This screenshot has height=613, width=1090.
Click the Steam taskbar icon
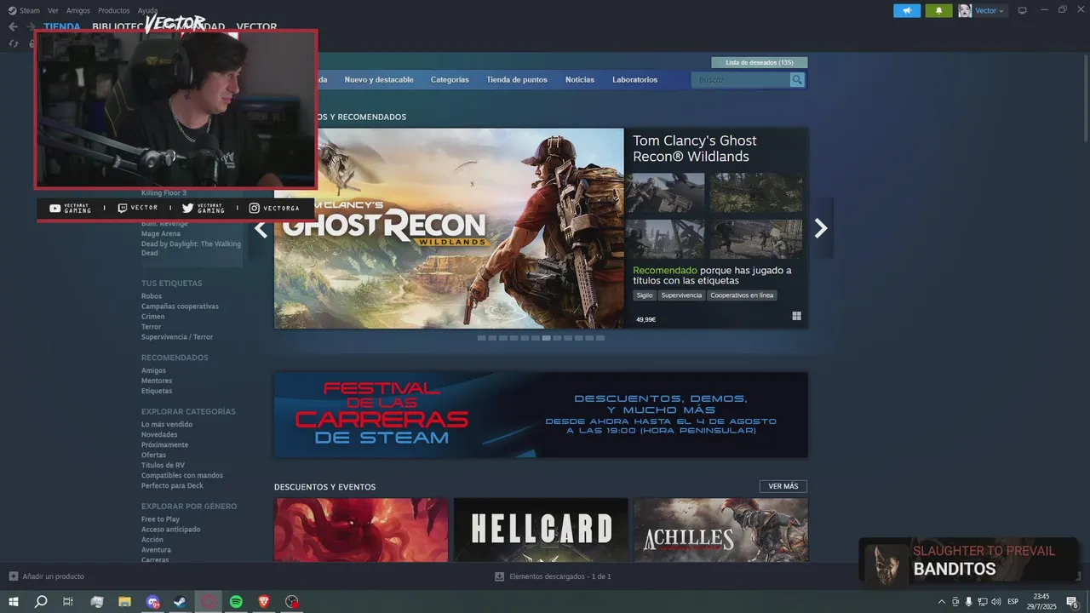point(181,602)
